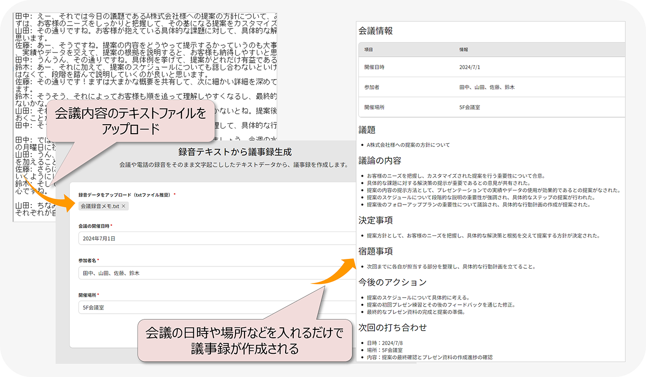Click the orange arrow pointing to the uploaded file
Image resolution: width=646 pixels, height=377 pixels.
tap(47, 196)
